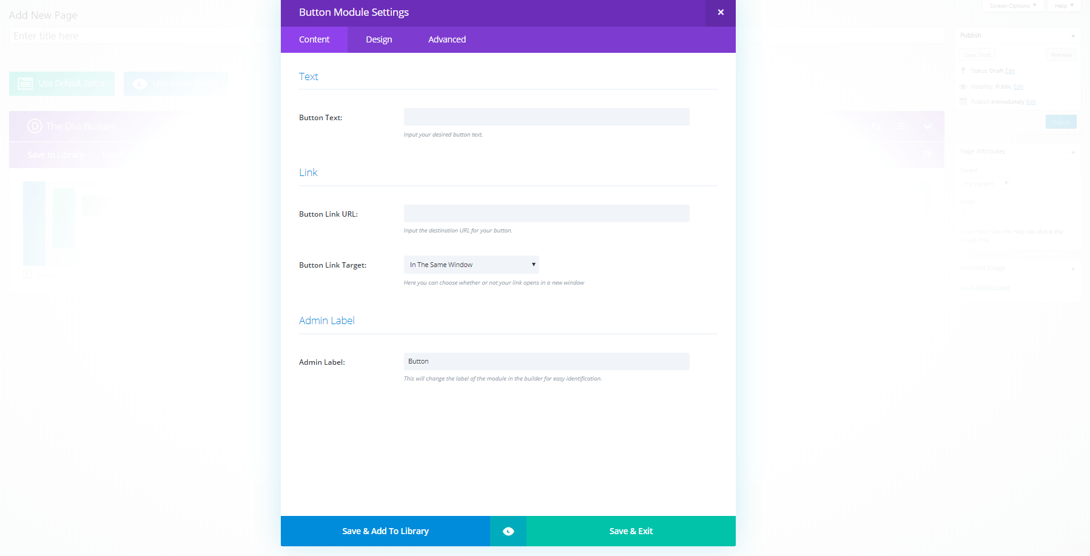Open the Set featured image link
Image resolution: width=1090 pixels, height=556 pixels.
pyautogui.click(x=984, y=285)
